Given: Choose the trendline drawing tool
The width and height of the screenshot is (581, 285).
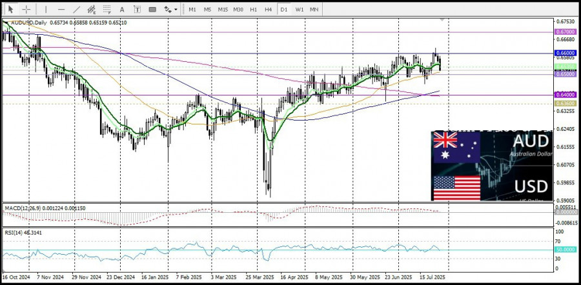Looking at the screenshot, I should pyautogui.click(x=76, y=9).
